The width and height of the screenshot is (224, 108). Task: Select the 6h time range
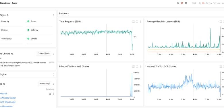click(203, 3)
